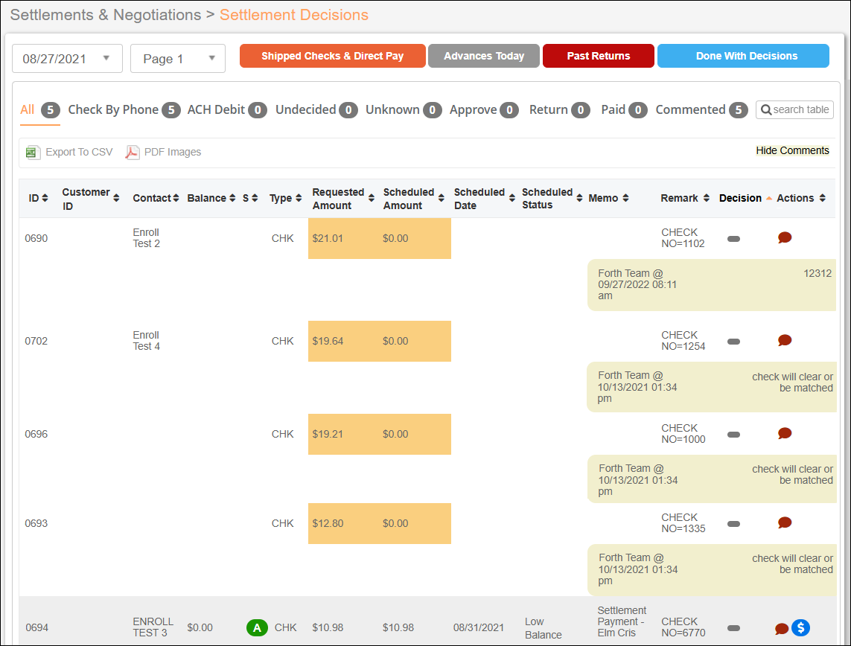
Task: Click Advances Today button
Action: tap(484, 56)
